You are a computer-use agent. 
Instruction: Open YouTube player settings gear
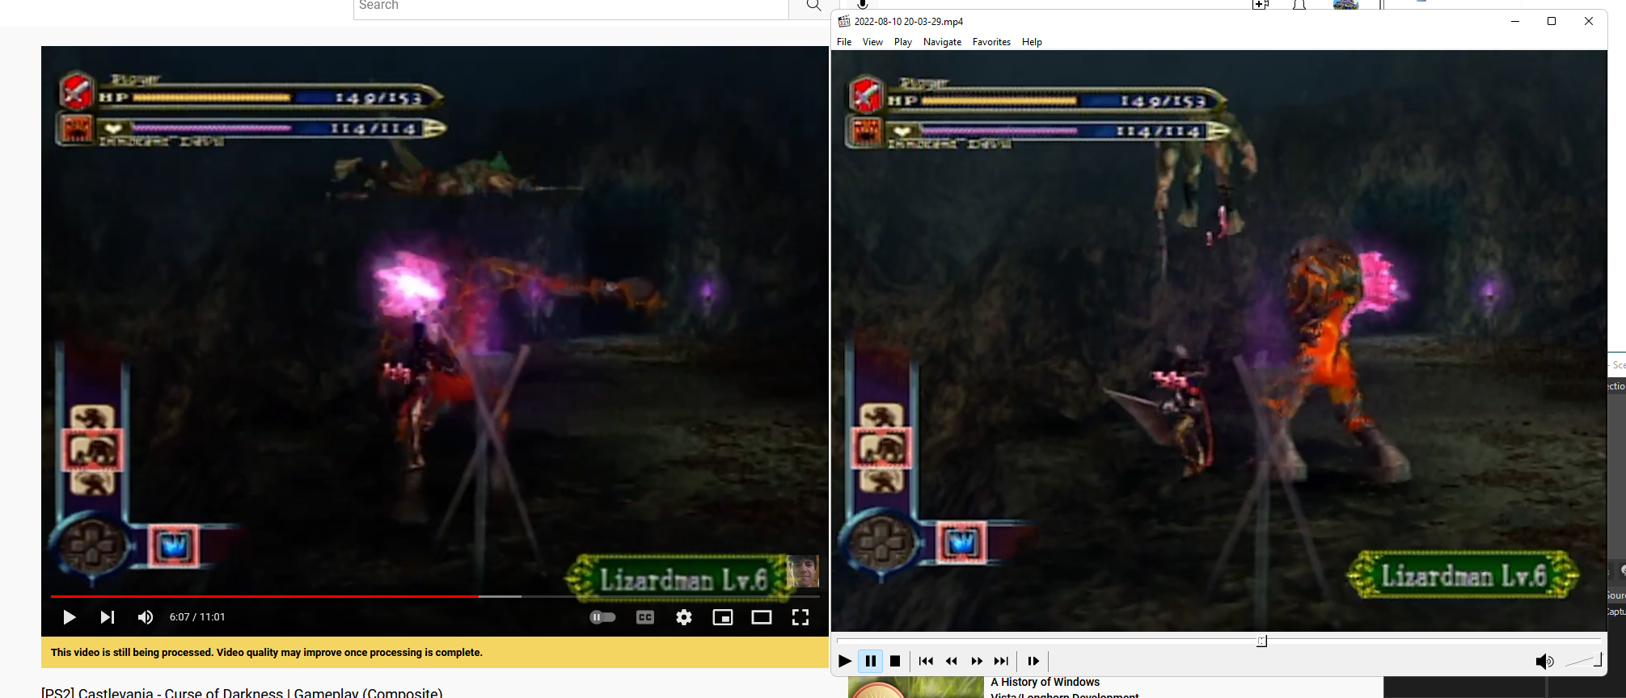pos(684,617)
